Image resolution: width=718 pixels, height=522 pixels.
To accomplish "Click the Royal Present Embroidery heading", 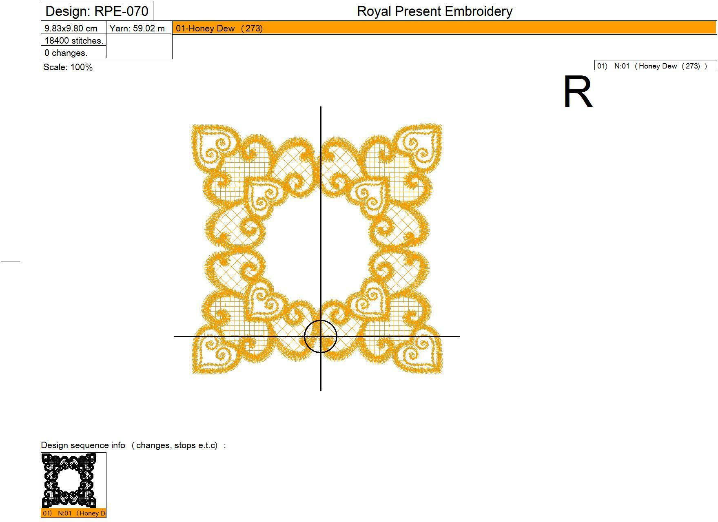I will [435, 11].
